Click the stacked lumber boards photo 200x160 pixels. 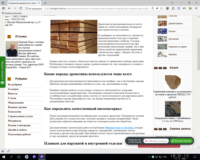74,37
